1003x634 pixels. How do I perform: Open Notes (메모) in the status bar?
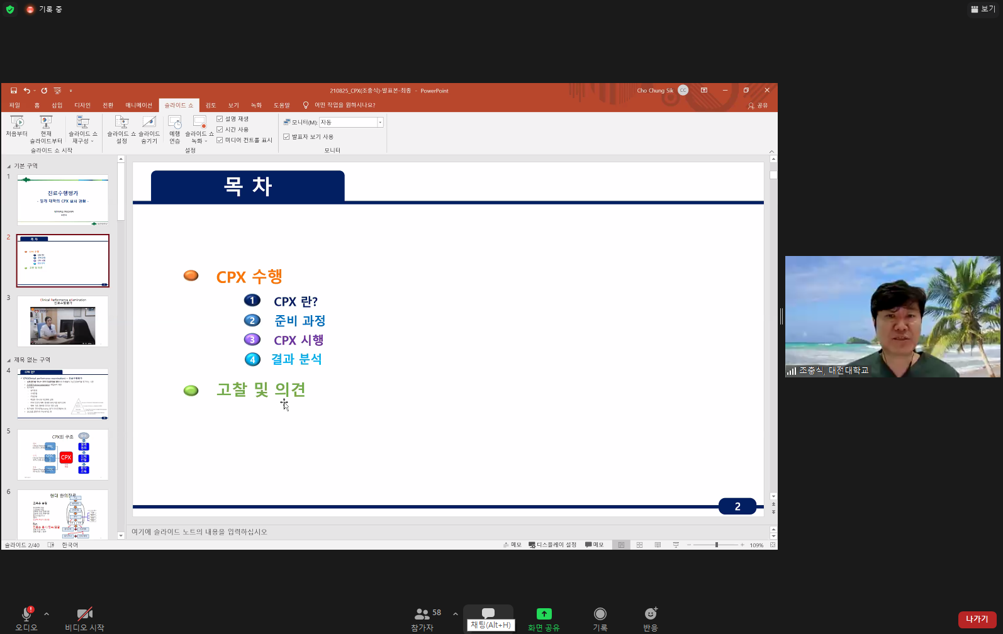pos(512,545)
